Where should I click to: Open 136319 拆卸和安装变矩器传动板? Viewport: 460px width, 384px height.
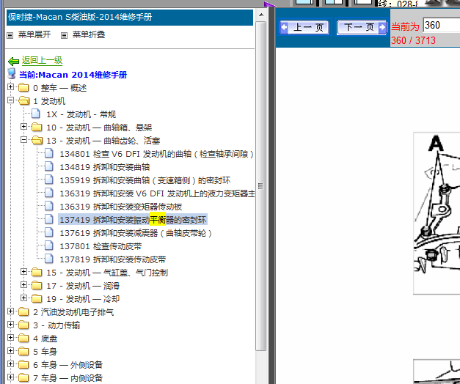tap(121, 207)
